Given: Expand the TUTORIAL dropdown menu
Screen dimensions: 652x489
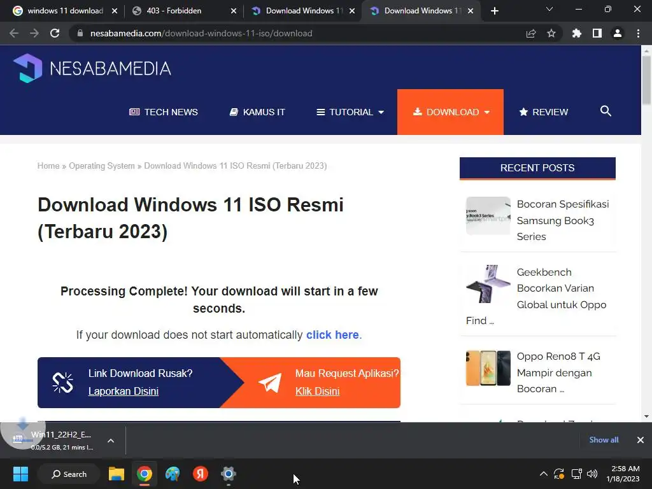Looking at the screenshot, I should coord(350,112).
